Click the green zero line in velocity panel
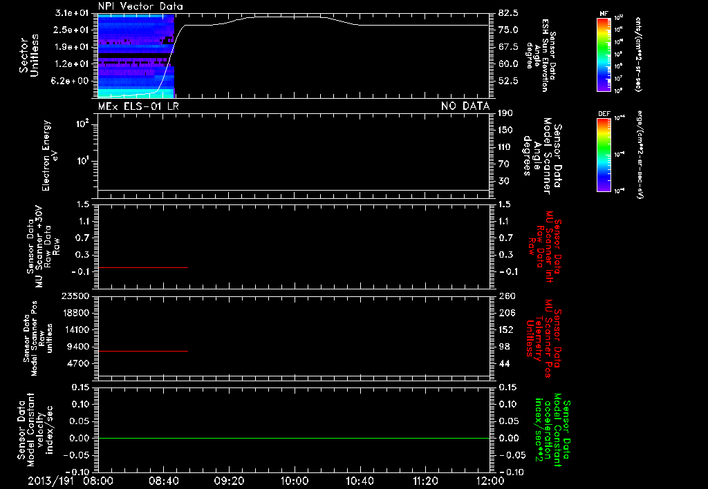 293,438
